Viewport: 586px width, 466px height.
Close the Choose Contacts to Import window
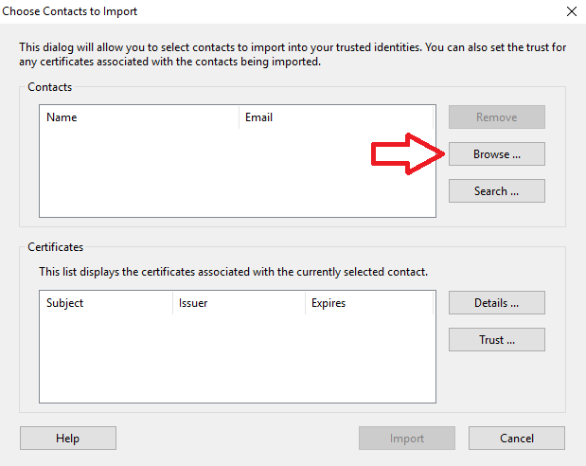571,11
